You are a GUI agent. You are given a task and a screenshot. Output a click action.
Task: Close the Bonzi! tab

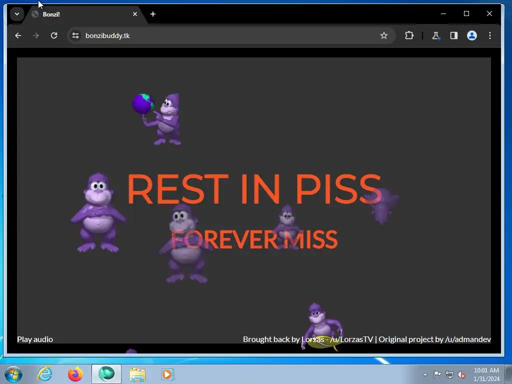135,14
